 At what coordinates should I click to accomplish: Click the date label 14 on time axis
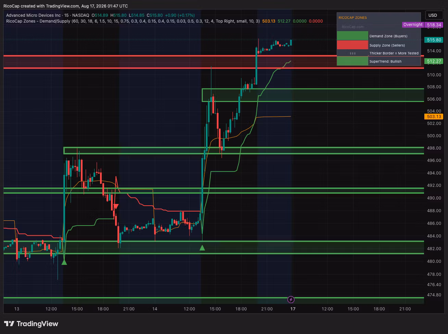(155, 309)
